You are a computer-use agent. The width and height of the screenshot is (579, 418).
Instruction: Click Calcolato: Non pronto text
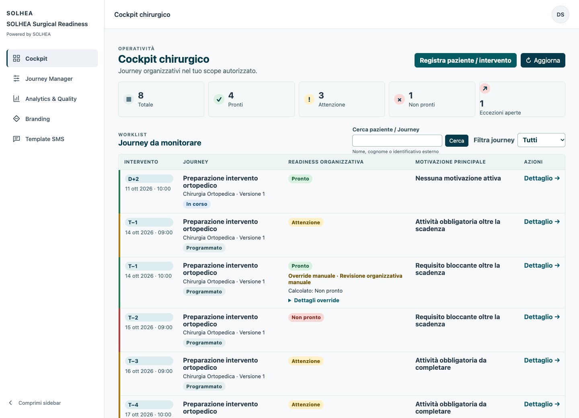[x=315, y=291]
